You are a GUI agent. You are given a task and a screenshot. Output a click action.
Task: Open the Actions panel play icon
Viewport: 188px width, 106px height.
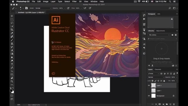144,19
